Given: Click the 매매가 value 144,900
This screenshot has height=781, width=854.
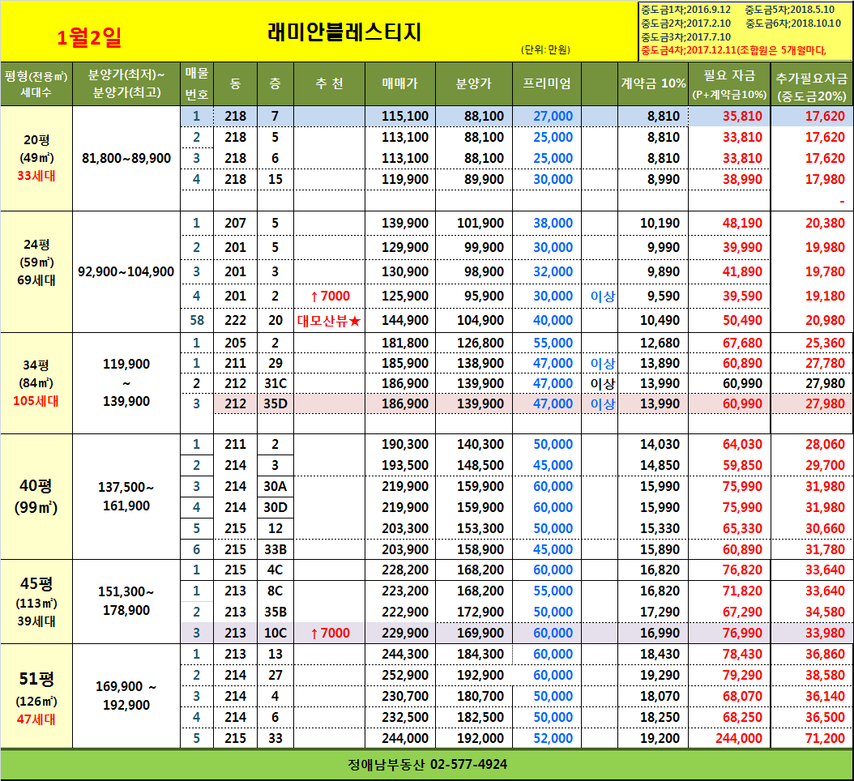Looking at the screenshot, I should pyautogui.click(x=404, y=320).
